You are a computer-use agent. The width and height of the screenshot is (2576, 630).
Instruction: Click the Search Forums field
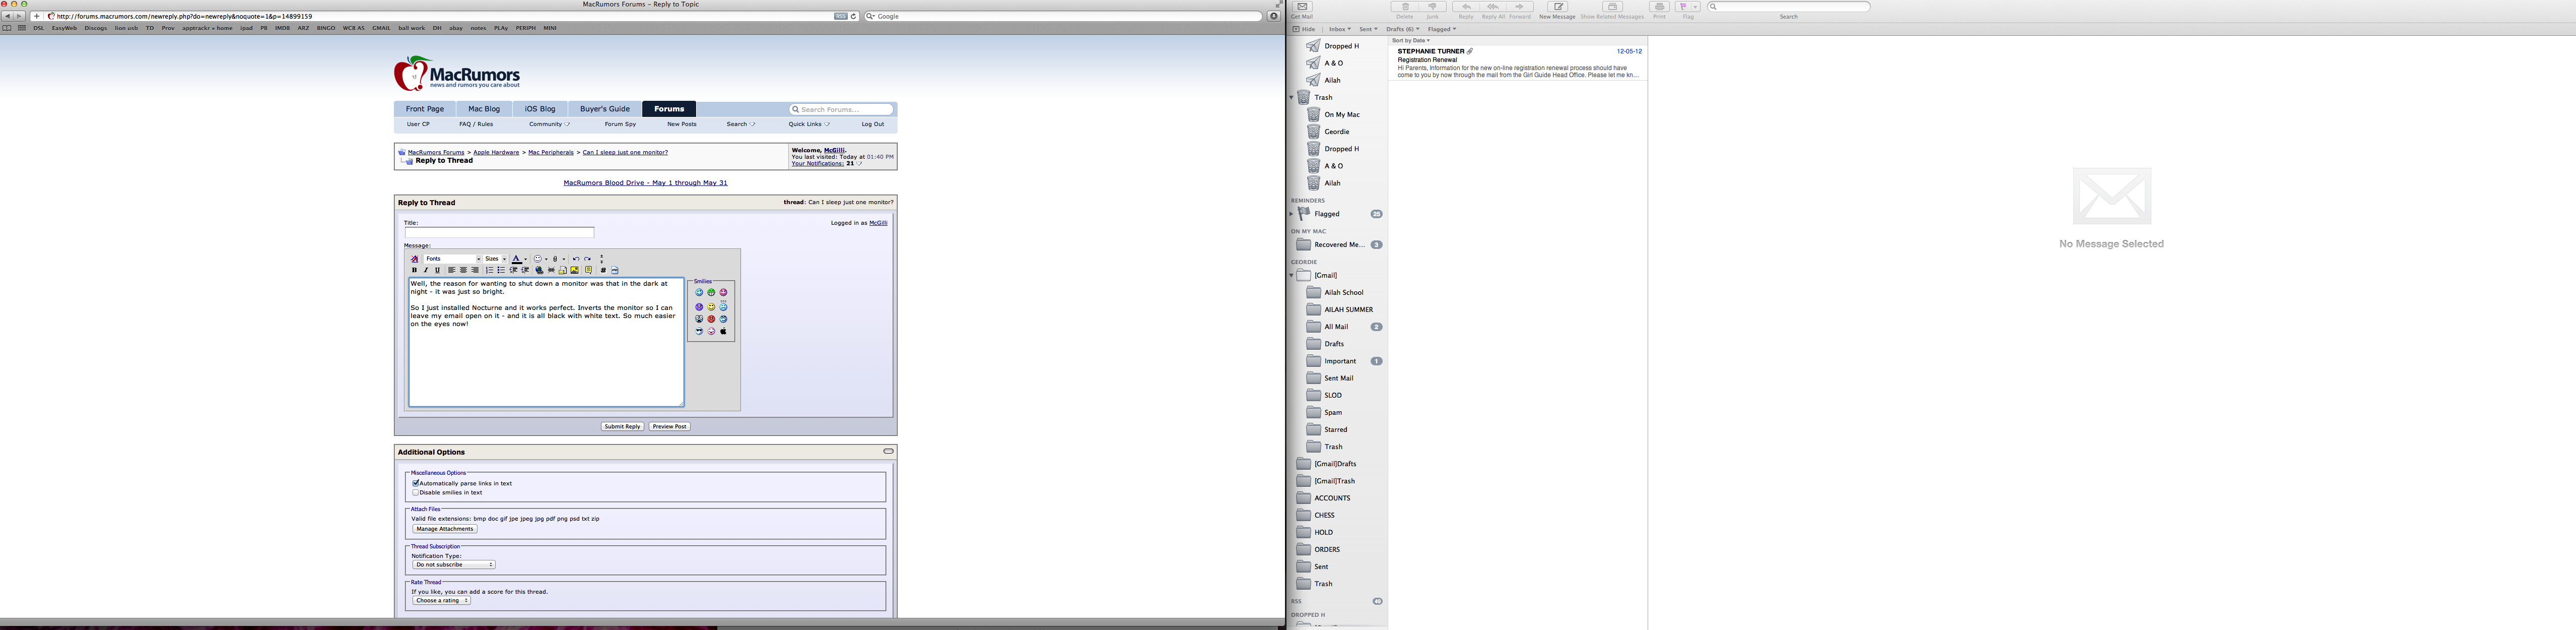coord(841,109)
